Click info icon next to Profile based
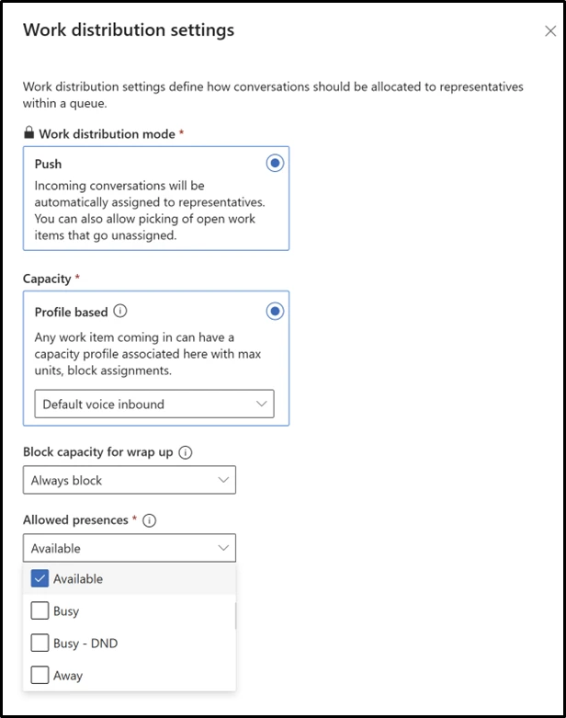 pos(119,312)
